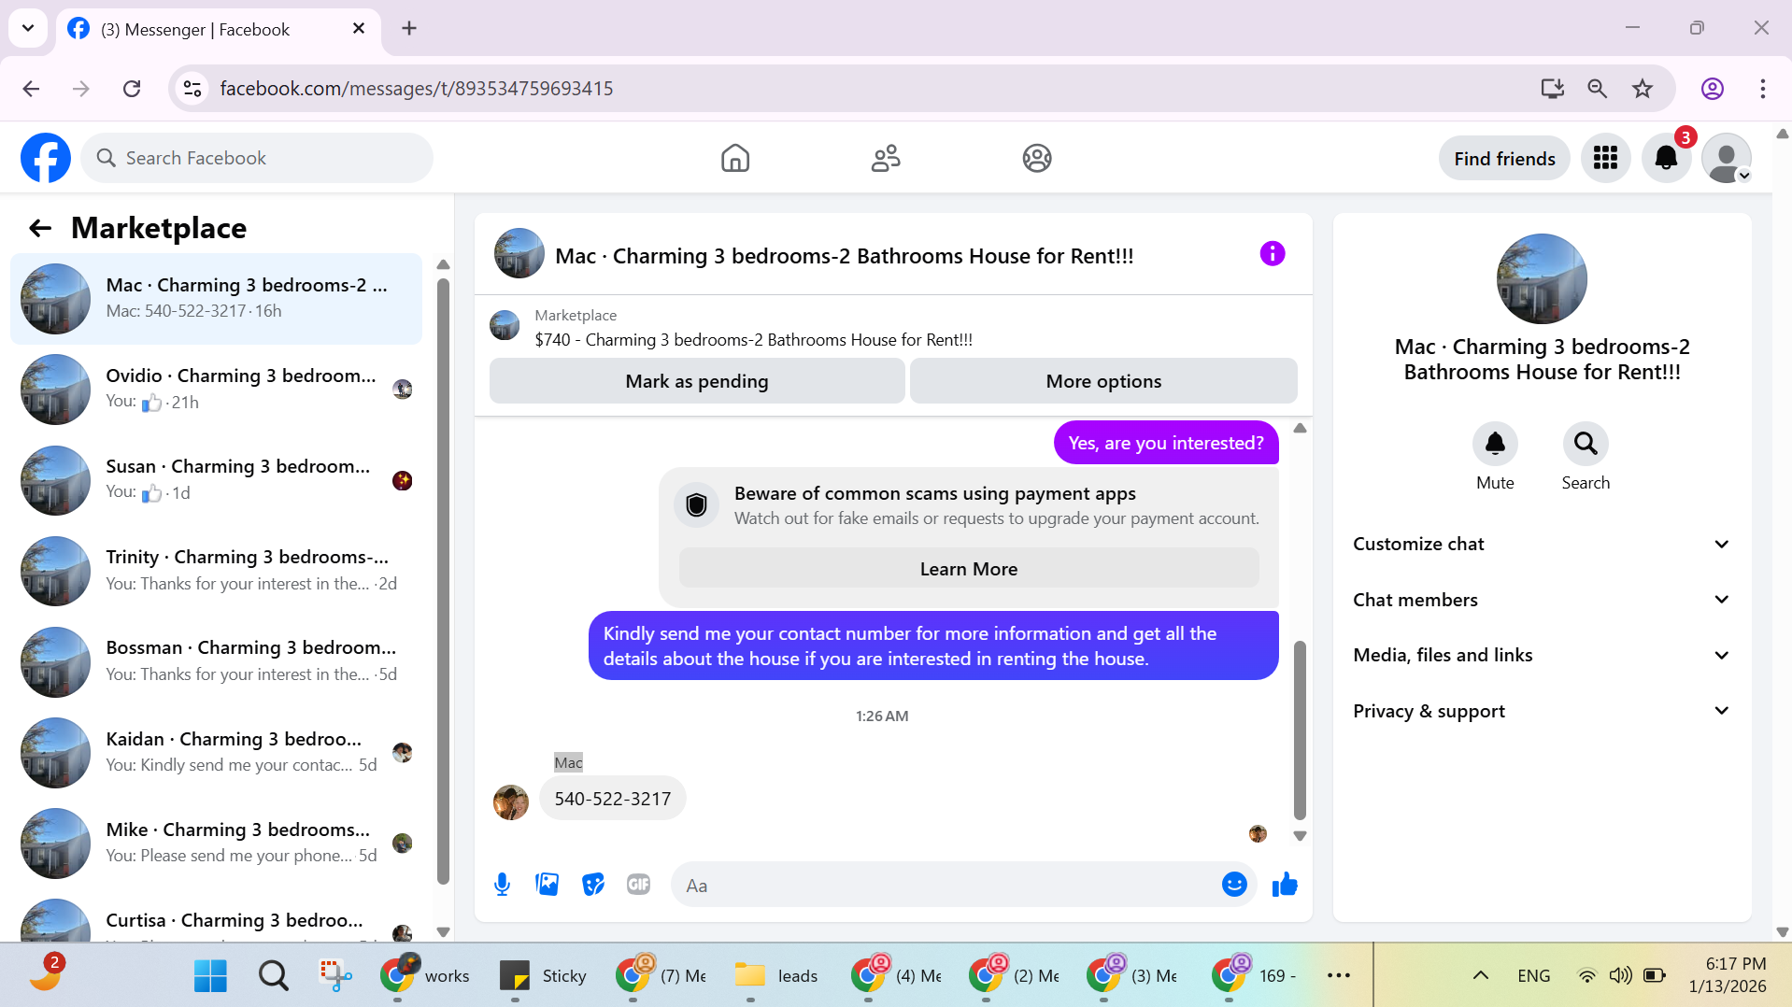Open leads folder in taskbar
Viewport: 1792px width, 1007px height.
pos(776,975)
